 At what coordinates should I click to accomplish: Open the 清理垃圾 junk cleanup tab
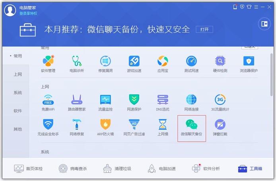[117, 169]
